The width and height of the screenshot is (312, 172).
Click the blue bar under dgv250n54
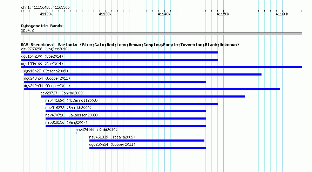click(x=148, y=148)
